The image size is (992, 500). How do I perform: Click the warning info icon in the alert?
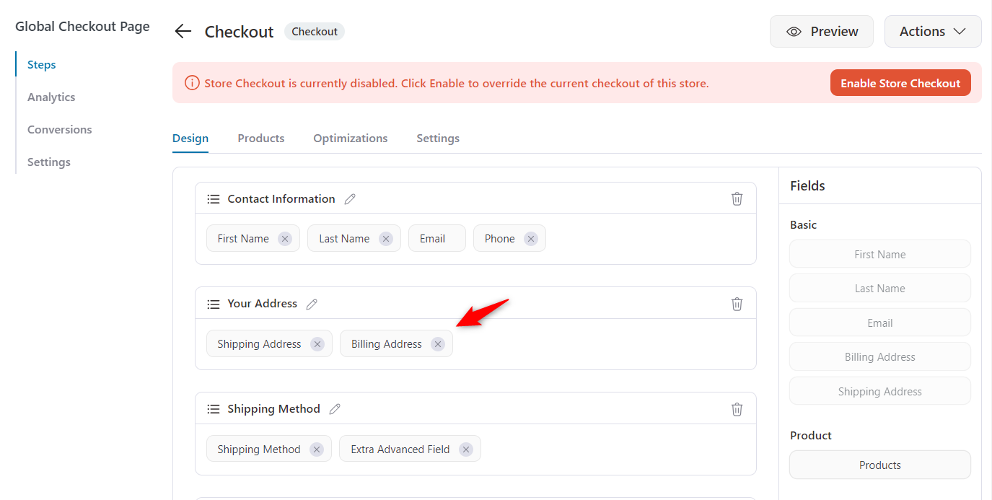pos(192,83)
